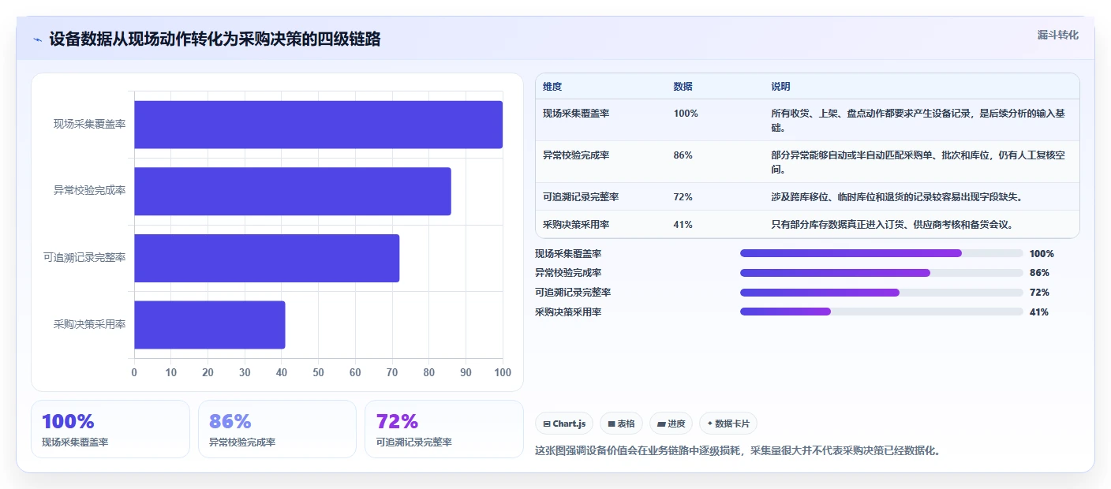1111x489 pixels.
Task: Click the 86% 异常校验完成率 data card
Action: 277,429
